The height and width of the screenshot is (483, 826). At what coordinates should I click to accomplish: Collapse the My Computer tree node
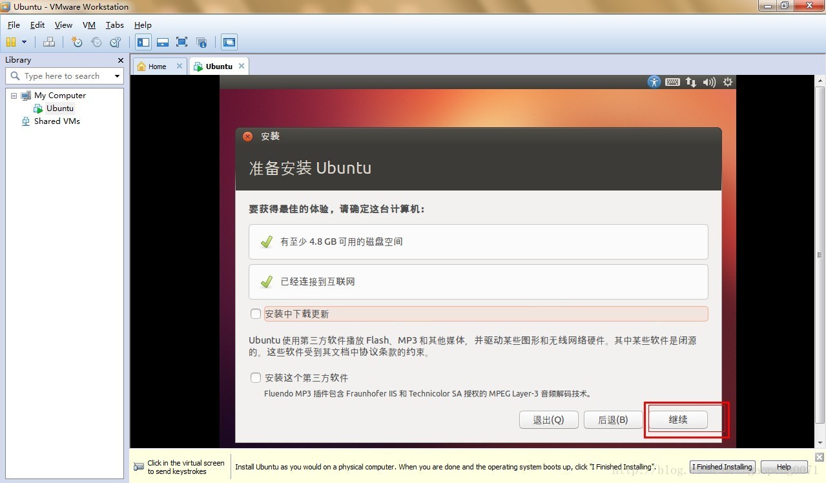click(x=14, y=96)
